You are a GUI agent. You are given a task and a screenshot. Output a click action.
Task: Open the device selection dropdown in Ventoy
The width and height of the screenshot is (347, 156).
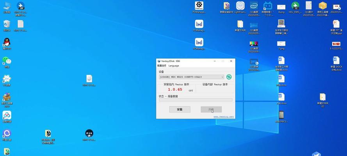coord(191,77)
